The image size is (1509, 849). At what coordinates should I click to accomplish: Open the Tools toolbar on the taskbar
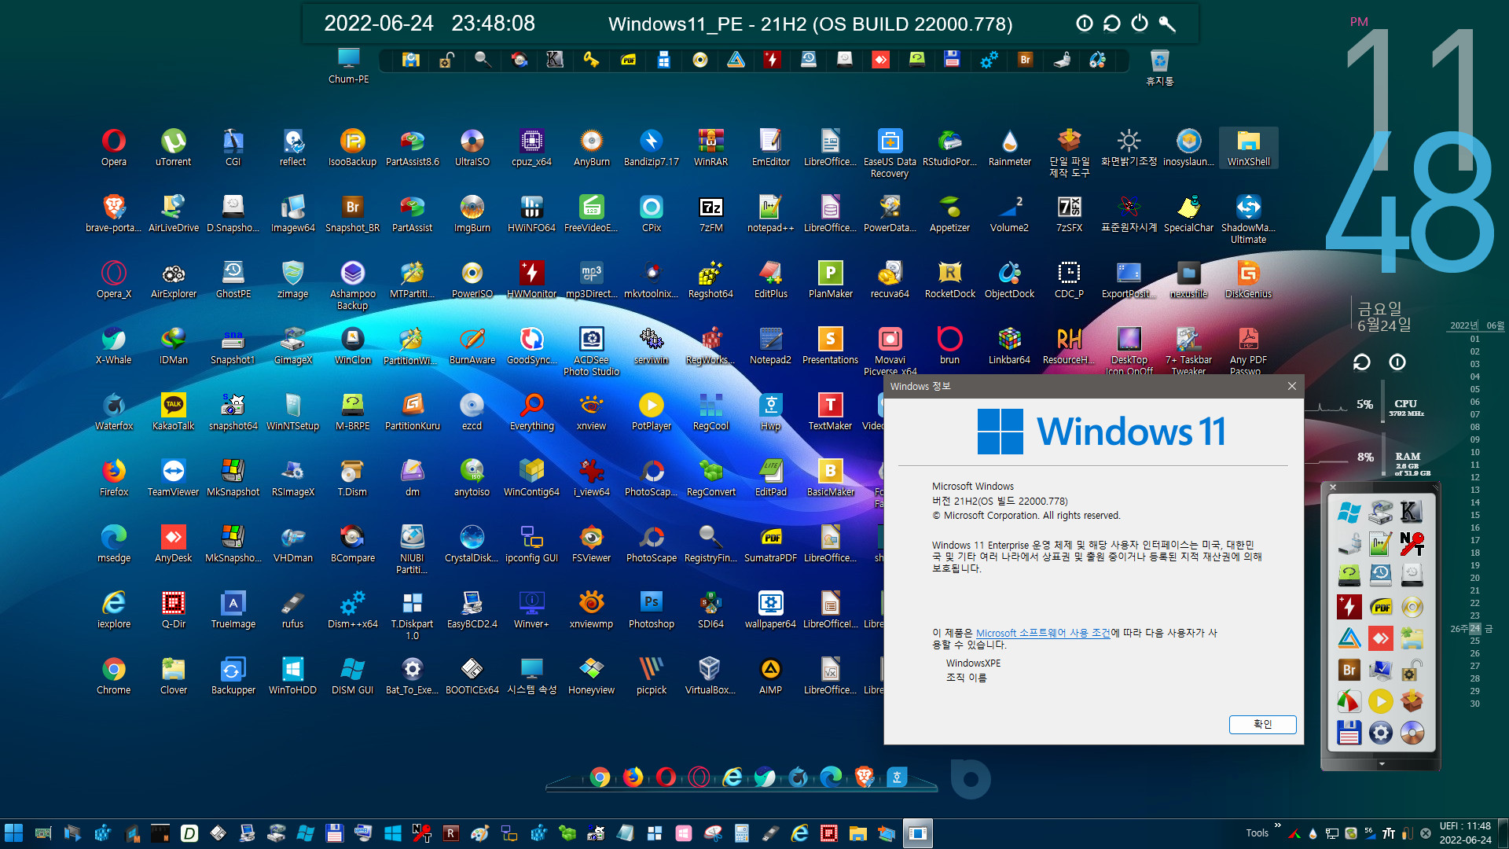click(1257, 833)
